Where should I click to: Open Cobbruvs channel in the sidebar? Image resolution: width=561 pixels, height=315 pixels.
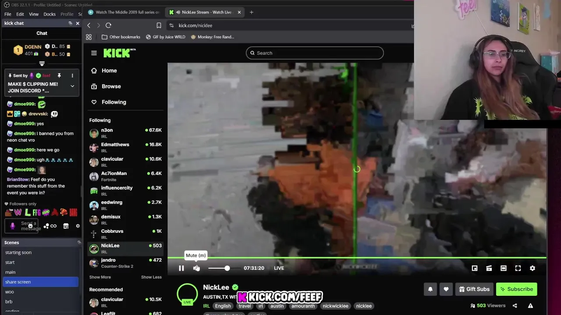[125, 234]
